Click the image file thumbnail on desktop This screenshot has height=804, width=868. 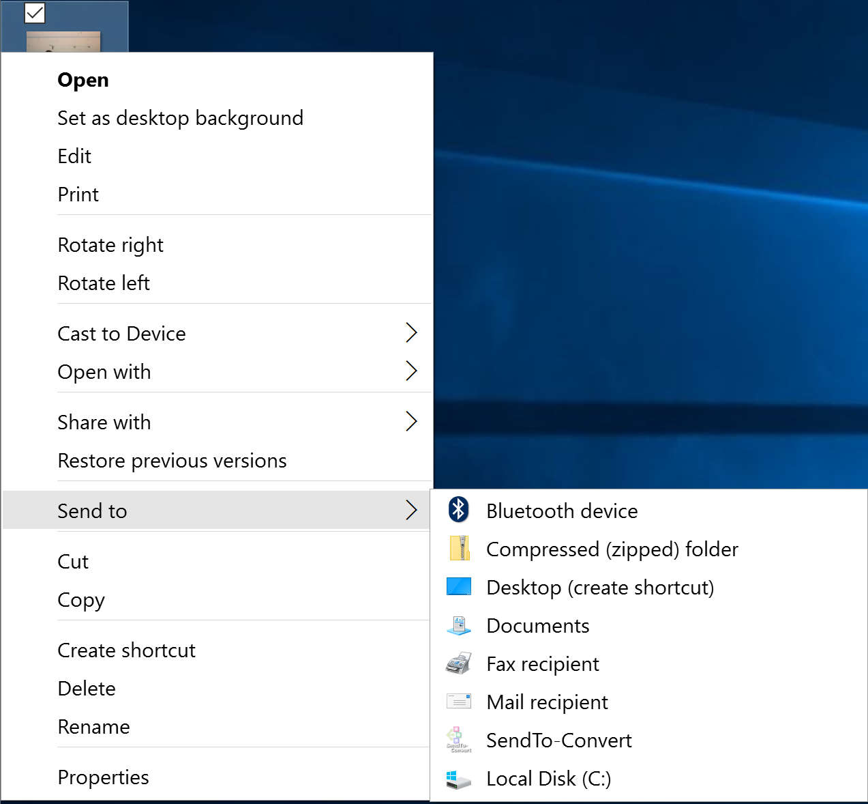(63, 41)
